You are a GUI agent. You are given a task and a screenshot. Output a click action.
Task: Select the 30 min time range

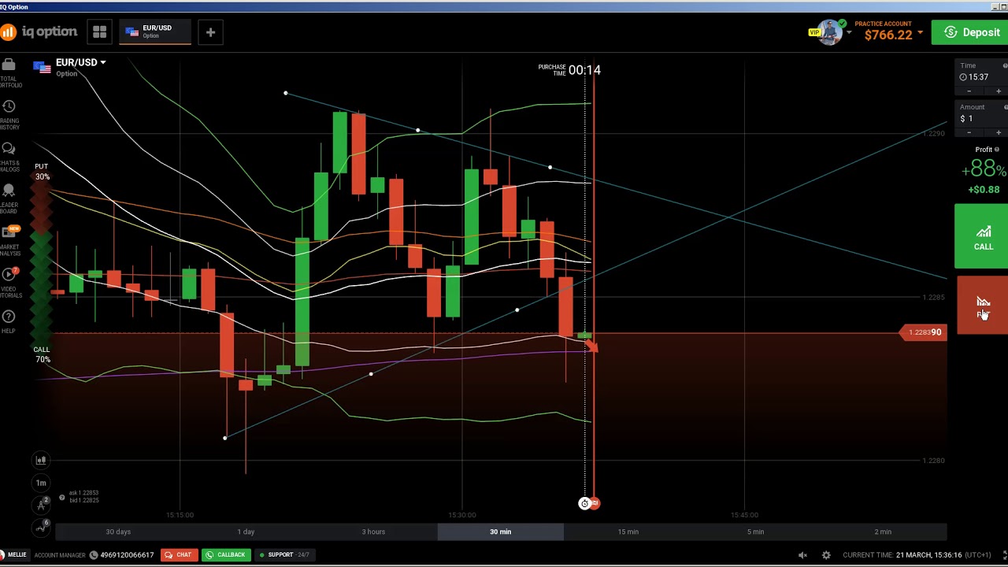[x=501, y=532]
